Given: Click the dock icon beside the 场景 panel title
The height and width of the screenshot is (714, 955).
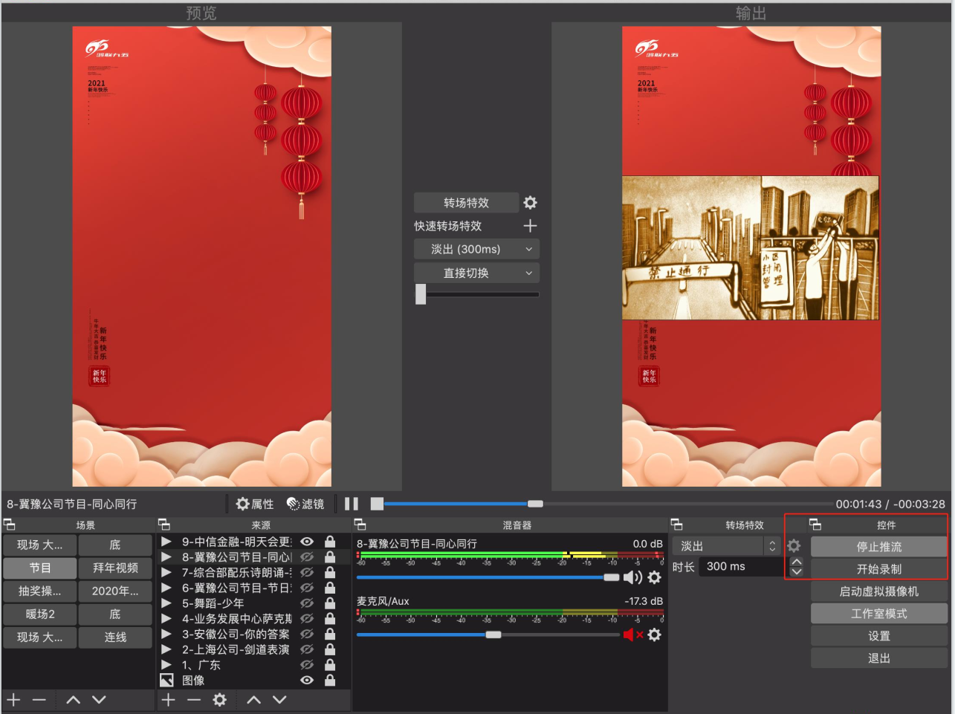Looking at the screenshot, I should (10, 525).
